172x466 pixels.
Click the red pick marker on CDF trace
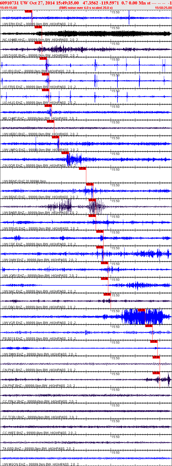pyautogui.click(x=100, y=231)
